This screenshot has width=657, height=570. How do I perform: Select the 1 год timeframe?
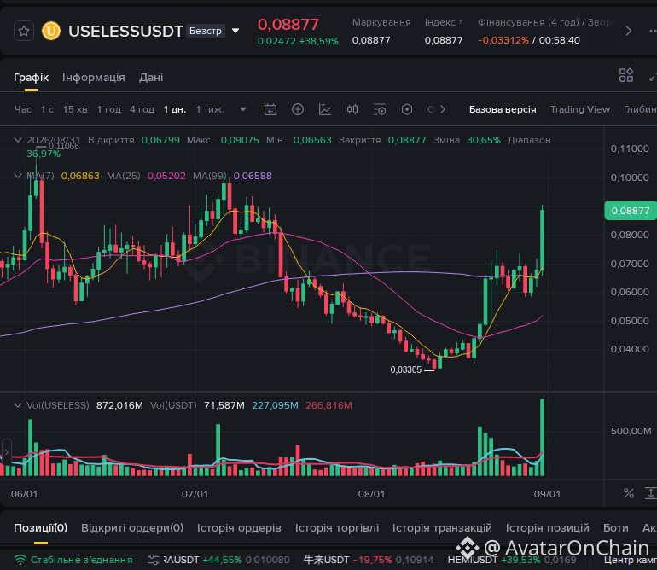pyautogui.click(x=108, y=109)
